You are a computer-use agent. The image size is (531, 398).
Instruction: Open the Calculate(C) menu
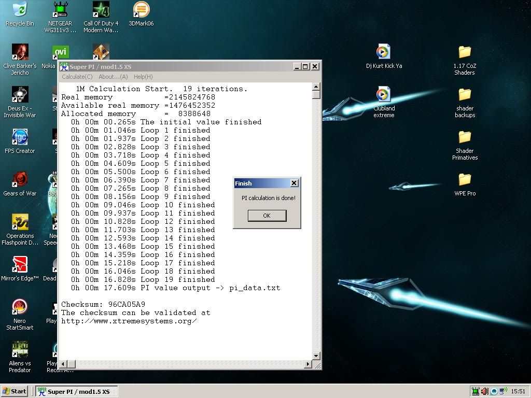tap(77, 77)
